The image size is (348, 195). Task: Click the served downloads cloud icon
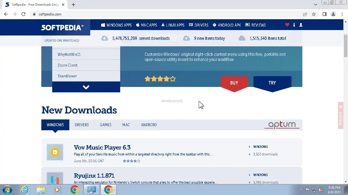click(x=105, y=38)
